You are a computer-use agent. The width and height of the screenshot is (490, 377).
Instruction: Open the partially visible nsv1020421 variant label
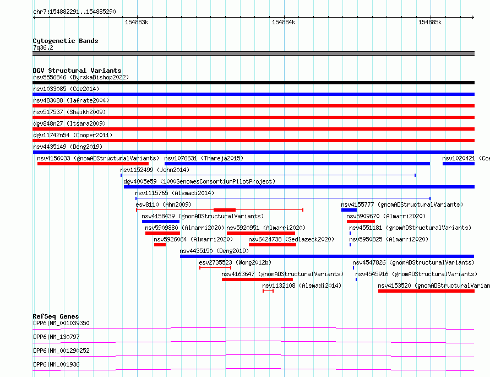coord(466,158)
